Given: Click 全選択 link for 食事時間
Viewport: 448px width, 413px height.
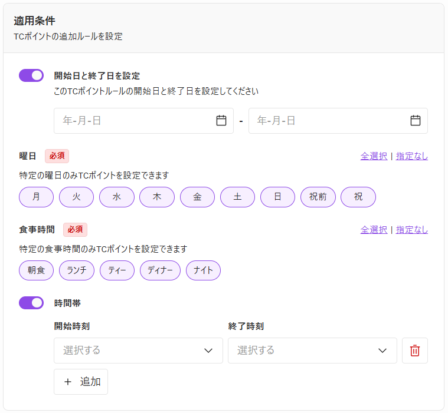Looking at the screenshot, I should (374, 230).
